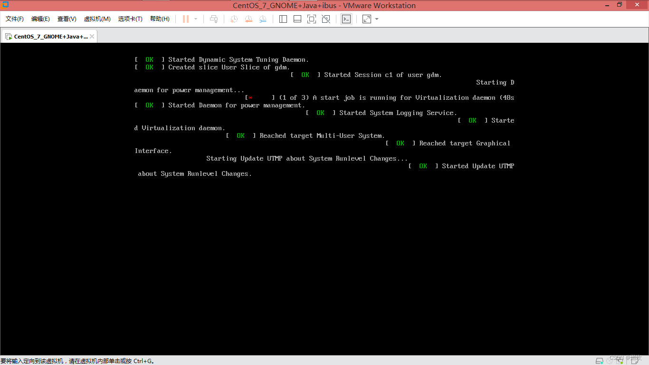This screenshot has height=365, width=649.
Task: Toggle the console view button
Action: click(x=346, y=19)
